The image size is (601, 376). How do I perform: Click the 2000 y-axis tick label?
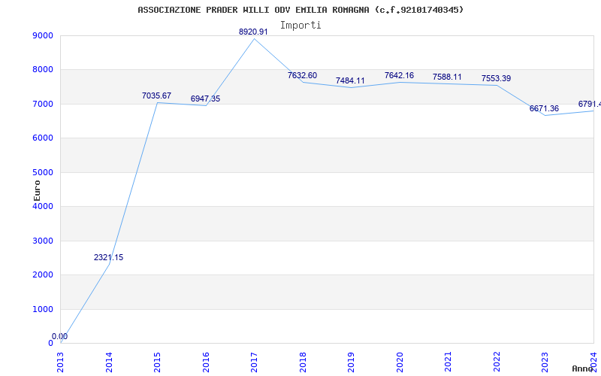point(43,275)
